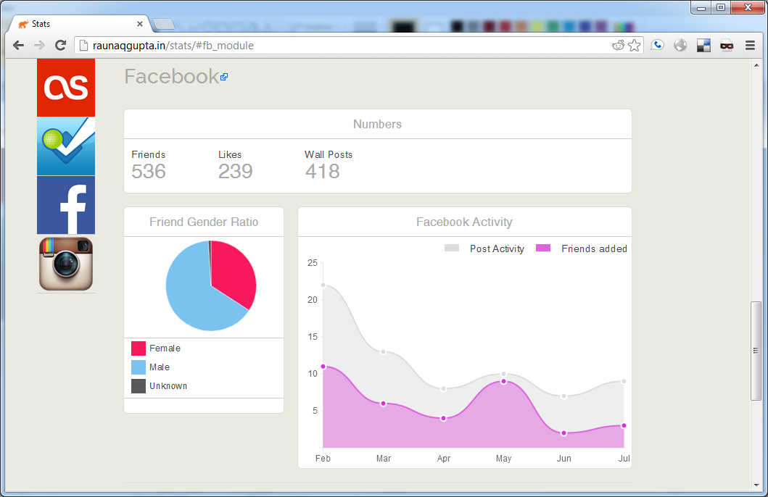Image resolution: width=768 pixels, height=497 pixels.
Task: Click the Apr point on Friends added line
Action: coord(443,418)
